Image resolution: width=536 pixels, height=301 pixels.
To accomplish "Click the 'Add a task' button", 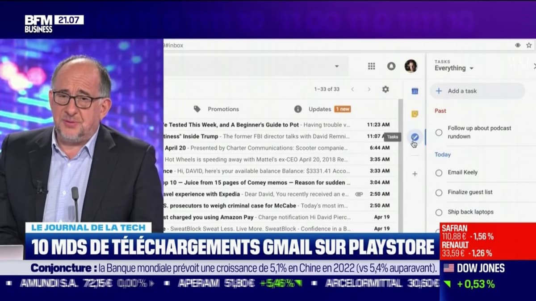I will tap(477, 91).
